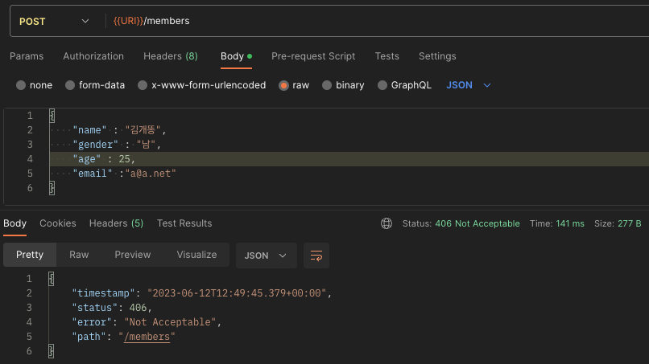
Task: Select the raw body type radio
Action: 283,85
